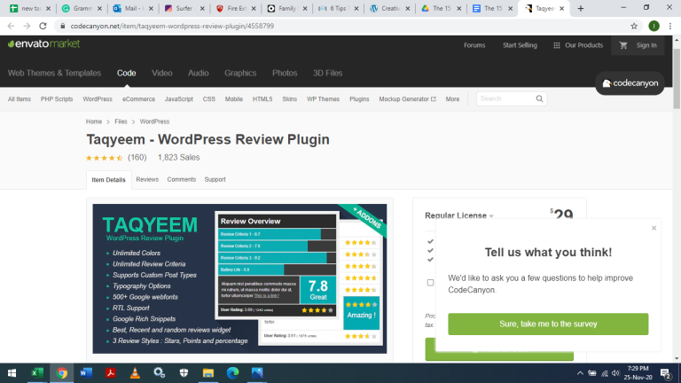
Task: Open Word from the taskbar
Action: [86, 373]
